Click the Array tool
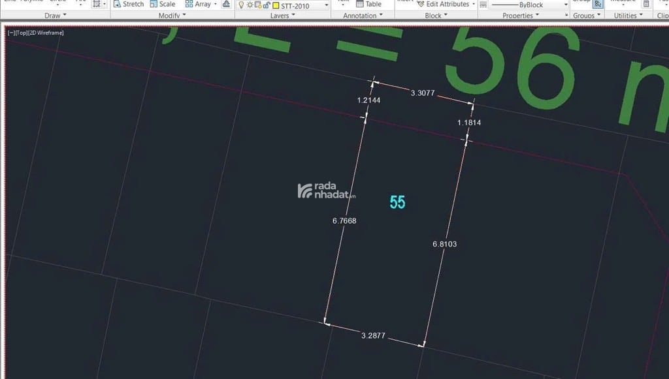The width and height of the screenshot is (669, 379). [x=198, y=4]
